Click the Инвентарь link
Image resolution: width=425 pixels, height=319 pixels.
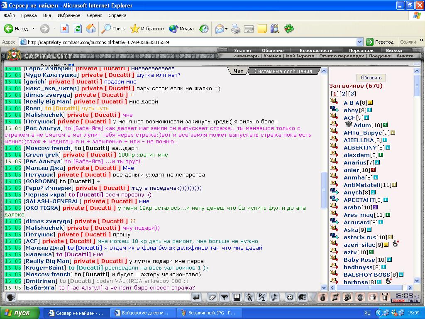(246, 56)
